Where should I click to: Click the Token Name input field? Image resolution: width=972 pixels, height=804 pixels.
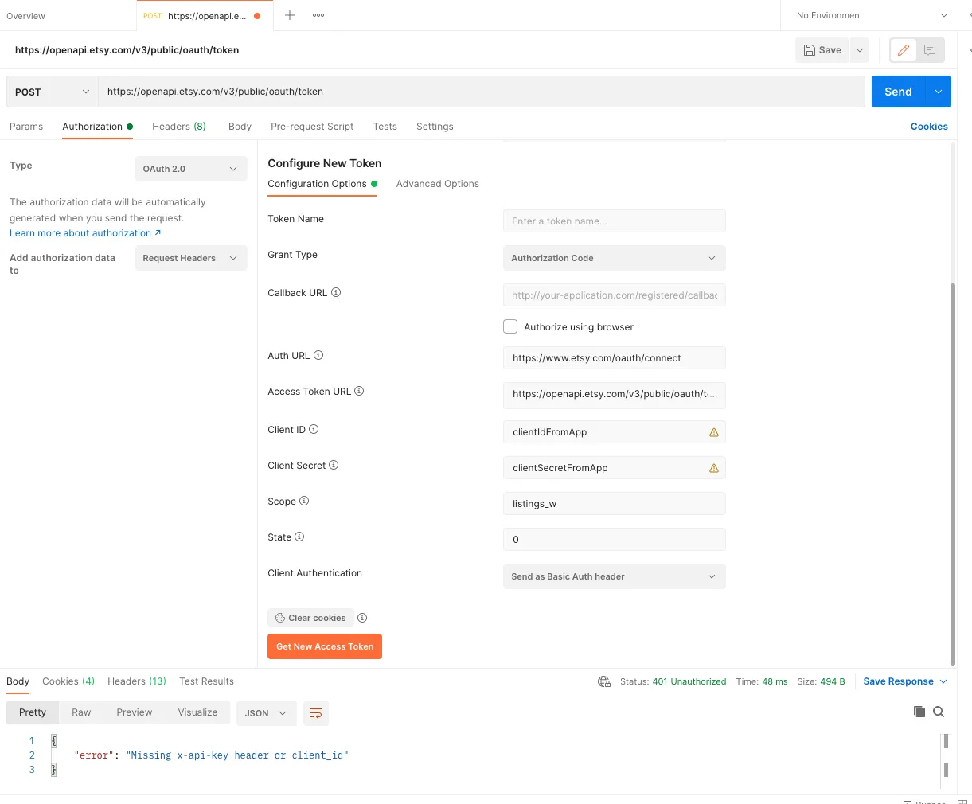click(615, 221)
